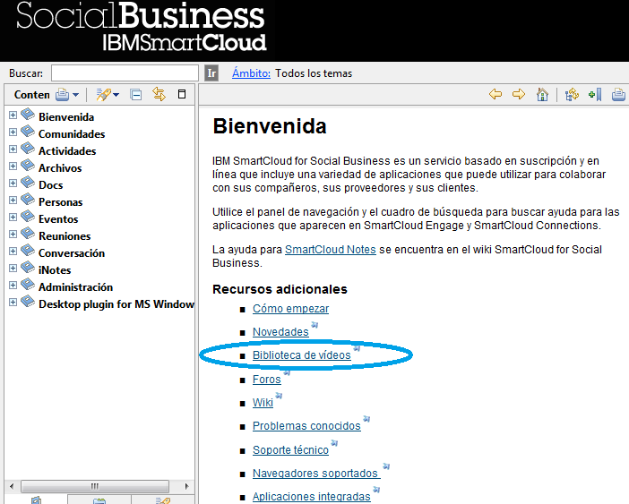Image resolution: width=629 pixels, height=504 pixels.
Task: Expand the Docs tree node
Action: click(13, 184)
